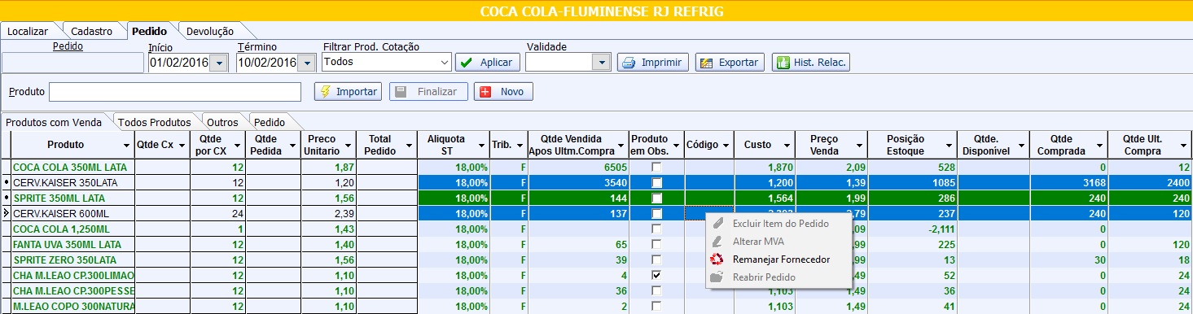The height and width of the screenshot is (314, 1193).
Task: Toggle Produto em Obs. checkbox for CERV.KAISER 350LATA
Action: (656, 182)
